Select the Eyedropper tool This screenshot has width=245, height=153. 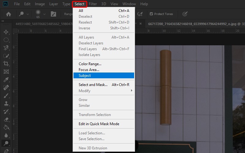[x=6, y=80]
